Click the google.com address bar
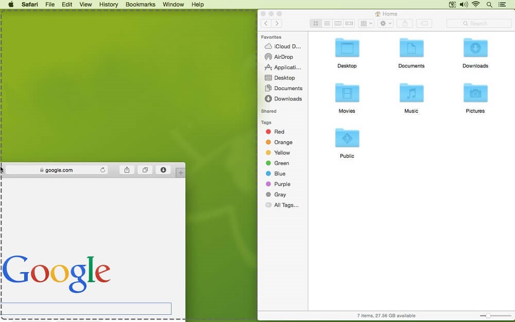The height and width of the screenshot is (322, 515). tap(57, 170)
